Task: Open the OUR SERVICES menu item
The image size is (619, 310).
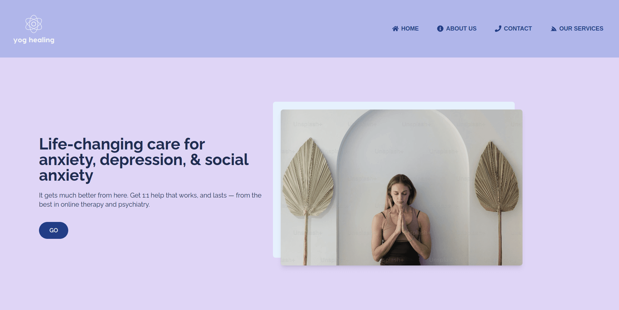Action: click(577, 29)
